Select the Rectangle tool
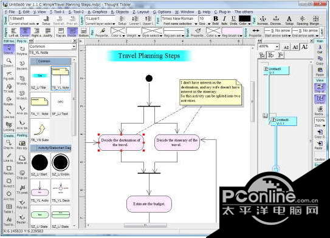 [x=9, y=170]
